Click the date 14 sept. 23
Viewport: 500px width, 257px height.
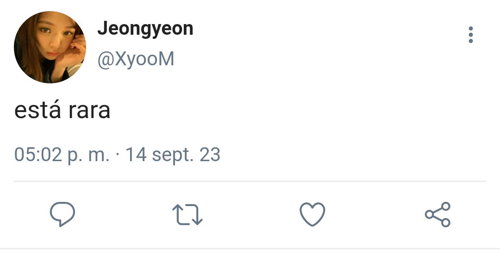tap(173, 155)
